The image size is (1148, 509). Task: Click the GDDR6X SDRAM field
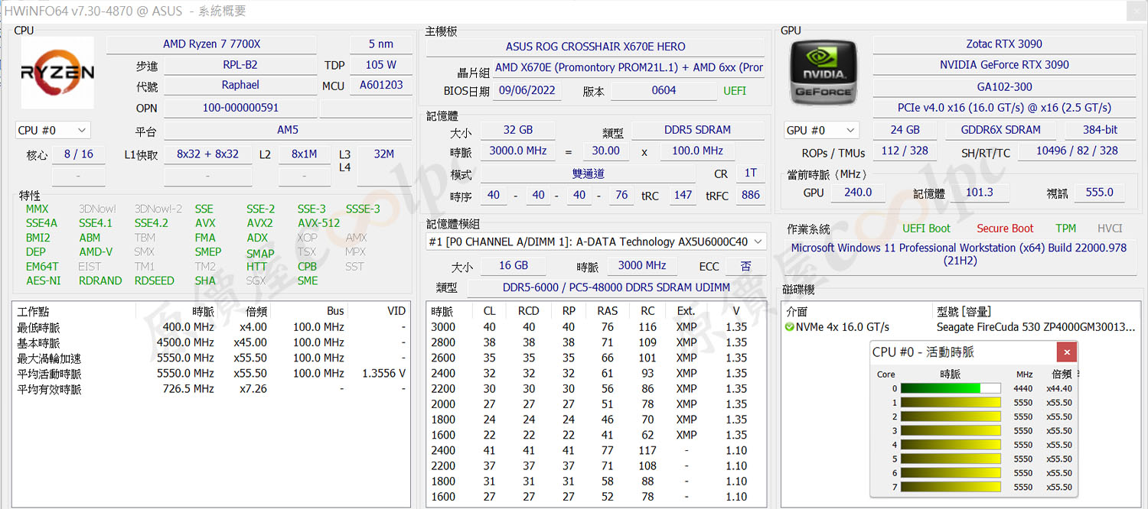pyautogui.click(x=1001, y=130)
